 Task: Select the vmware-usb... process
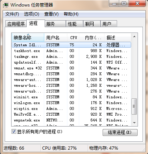pos(71,91)
